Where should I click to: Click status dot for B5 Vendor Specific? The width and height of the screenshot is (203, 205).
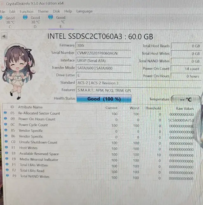pos(6,130)
